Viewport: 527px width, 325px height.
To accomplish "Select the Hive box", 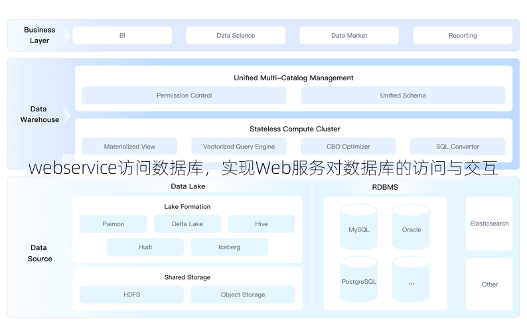I will point(262,224).
